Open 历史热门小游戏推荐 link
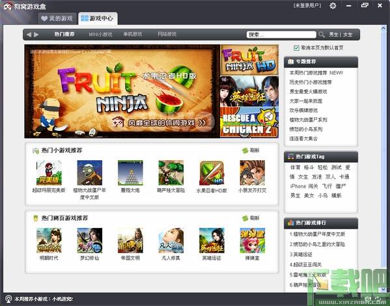390x306 pixels. tap(311, 82)
